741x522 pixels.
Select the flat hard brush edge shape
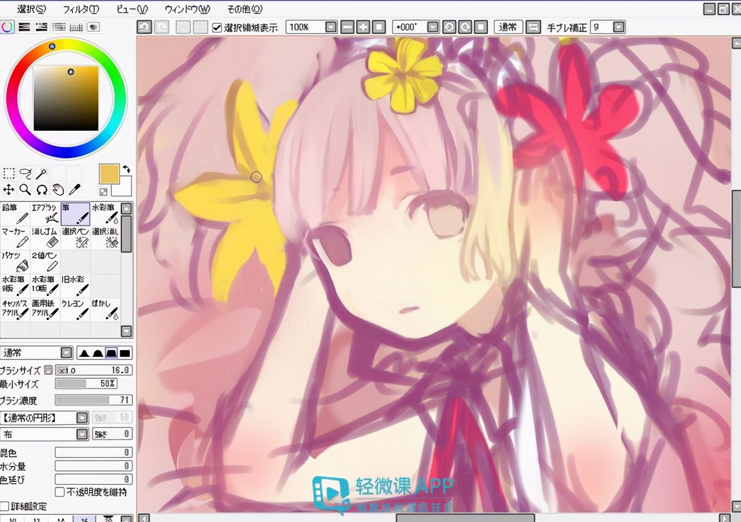(125, 353)
